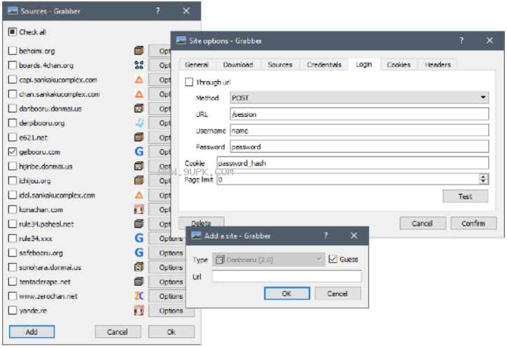Screen dimensions: 507x348
Task: Click the tentaclerape.net box icon
Action: point(139,282)
